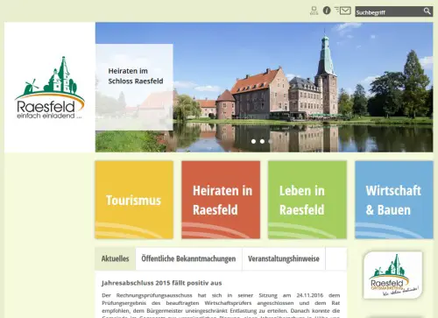Click the Heiraten im Schloss Raesfeld caption
The height and width of the screenshot is (318, 438).
tap(136, 76)
